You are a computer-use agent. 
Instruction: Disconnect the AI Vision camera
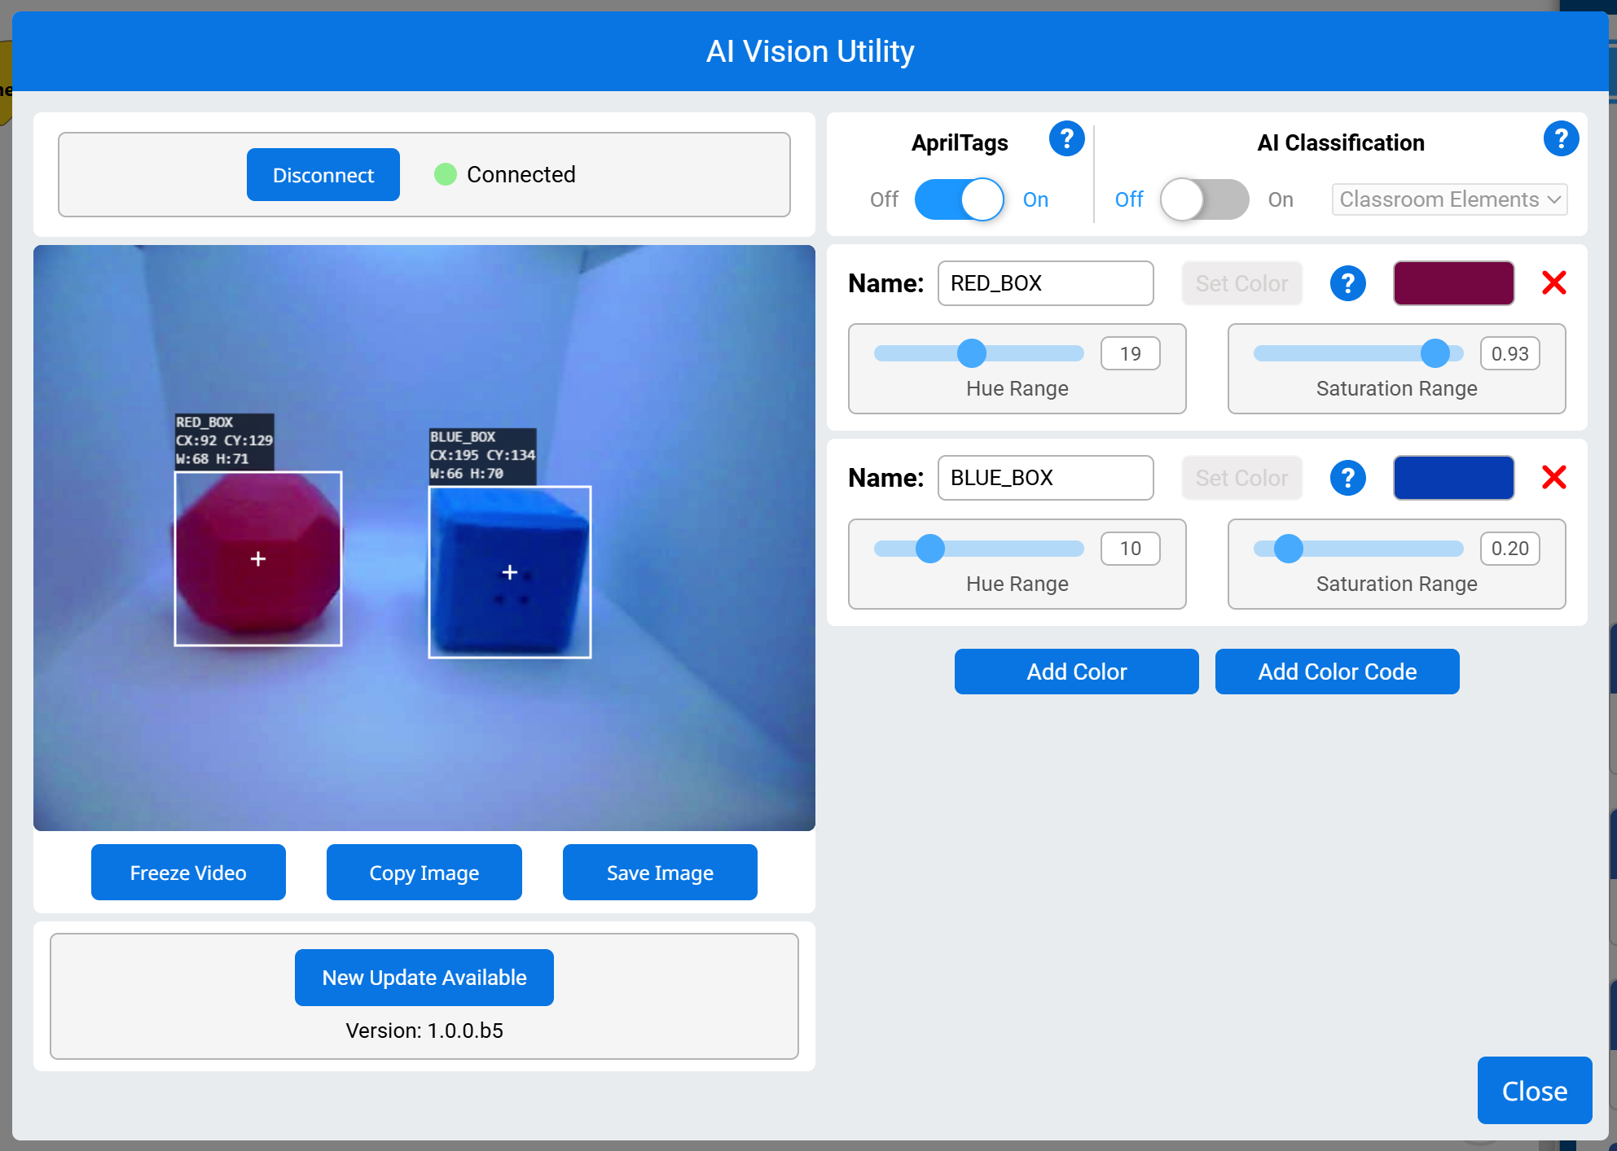coord(323,174)
